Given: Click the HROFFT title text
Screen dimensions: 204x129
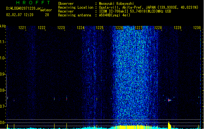Looking at the screenshot, I should [33, 3].
